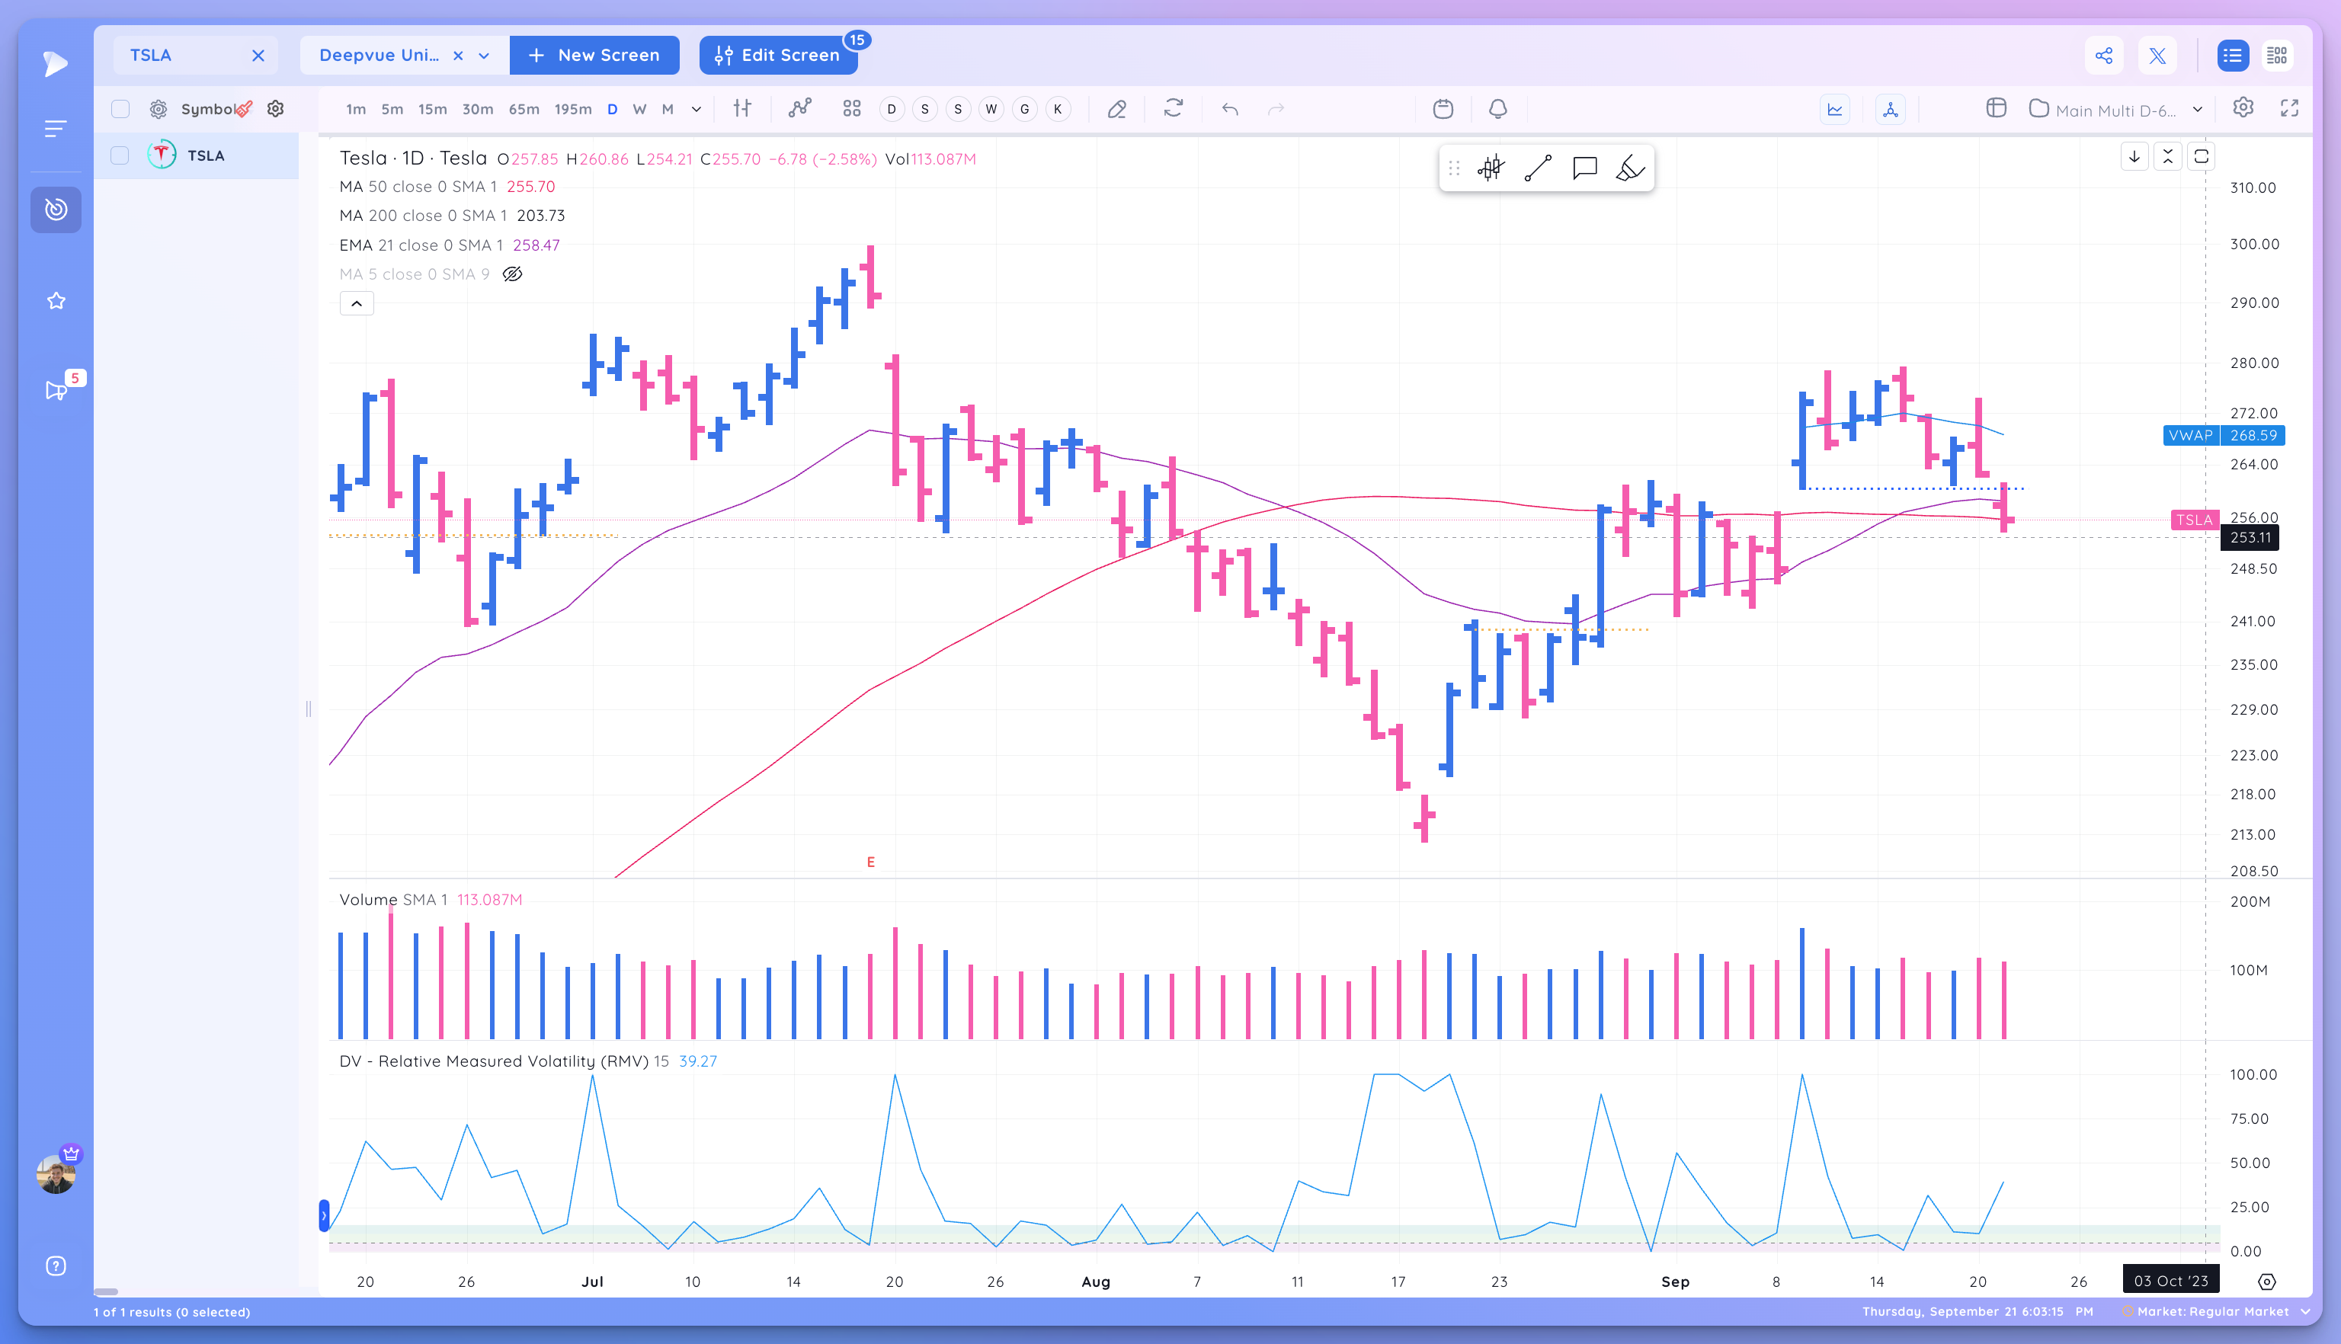
Task: Open the table layout icon
Action: [1996, 108]
